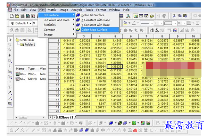Viewport: 207px width, 136px height.
Task: Select the Arrow tool
Action: click(10, 93)
